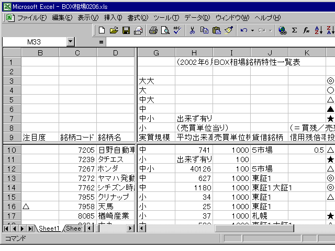
Task: Open the Redo history dropdown arrow
Action: click(271, 30)
